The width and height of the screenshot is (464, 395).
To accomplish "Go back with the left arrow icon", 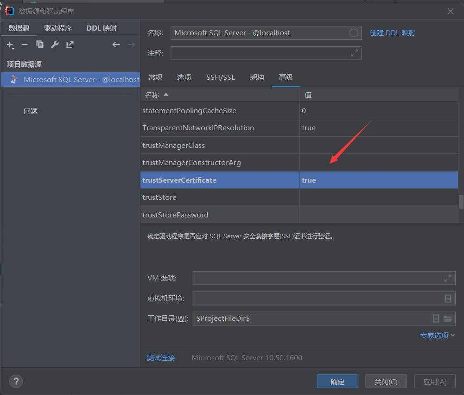I will pos(116,45).
